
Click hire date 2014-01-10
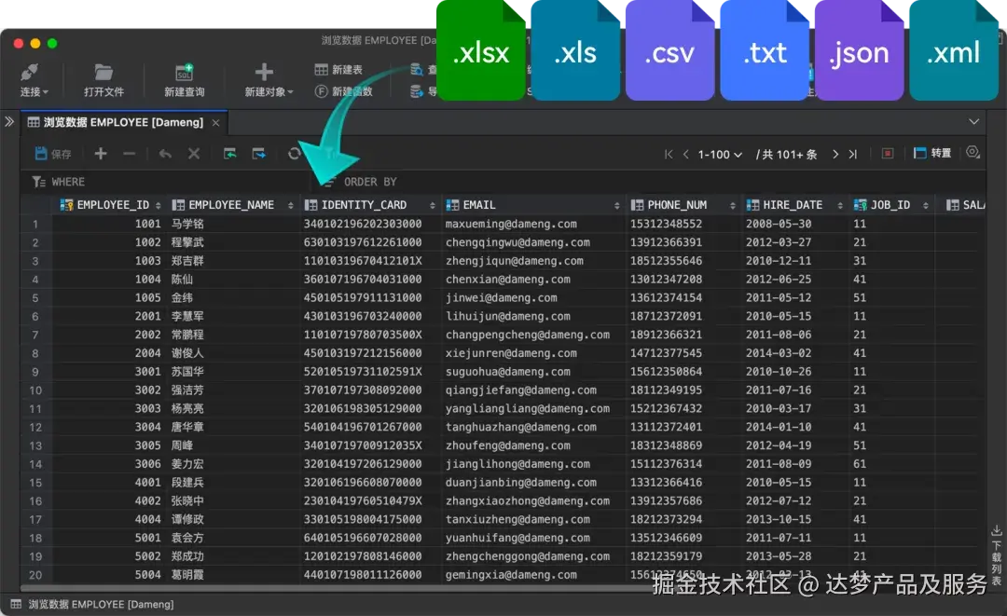pyautogui.click(x=779, y=428)
